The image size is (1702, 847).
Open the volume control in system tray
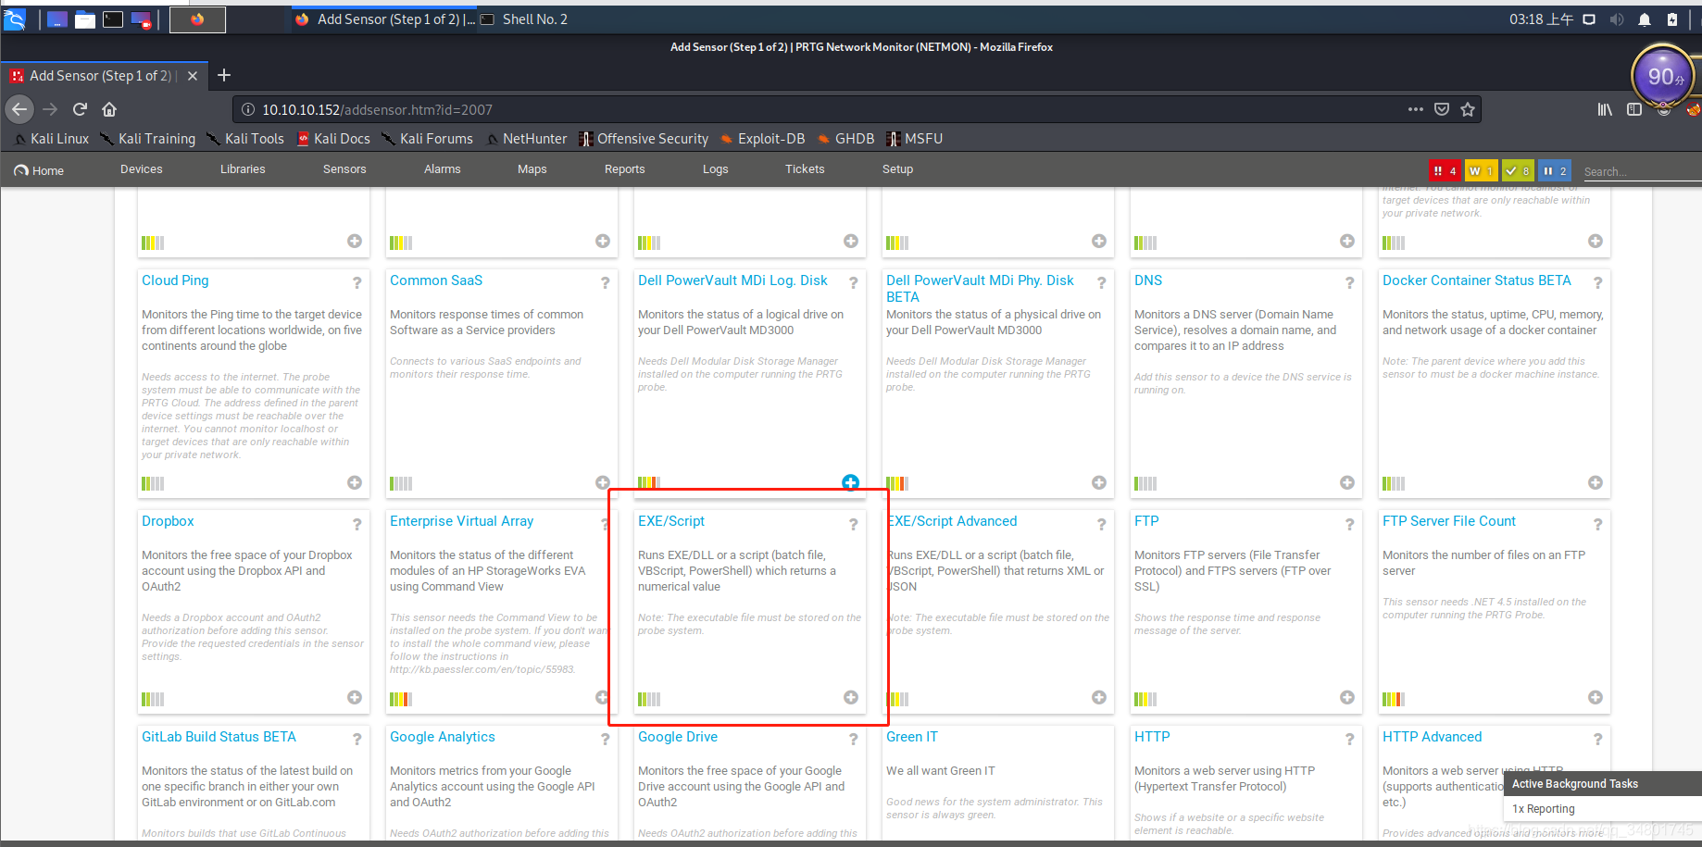click(x=1617, y=19)
